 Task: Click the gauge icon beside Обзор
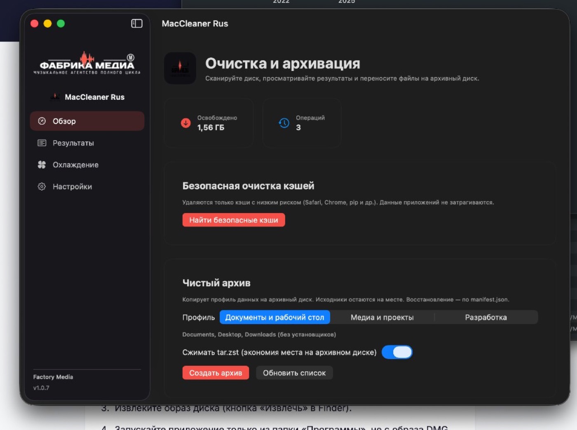click(42, 121)
